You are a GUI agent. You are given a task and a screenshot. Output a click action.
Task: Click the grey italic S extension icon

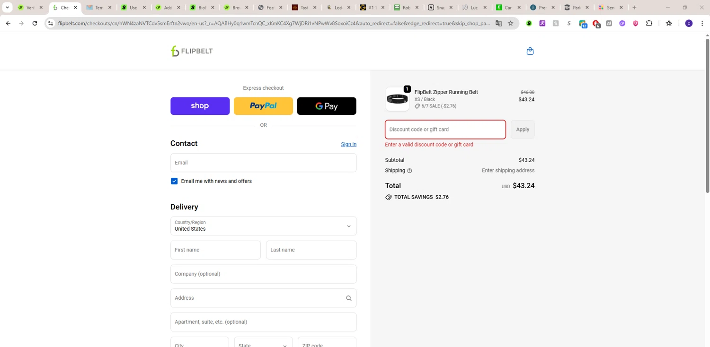[x=569, y=23]
